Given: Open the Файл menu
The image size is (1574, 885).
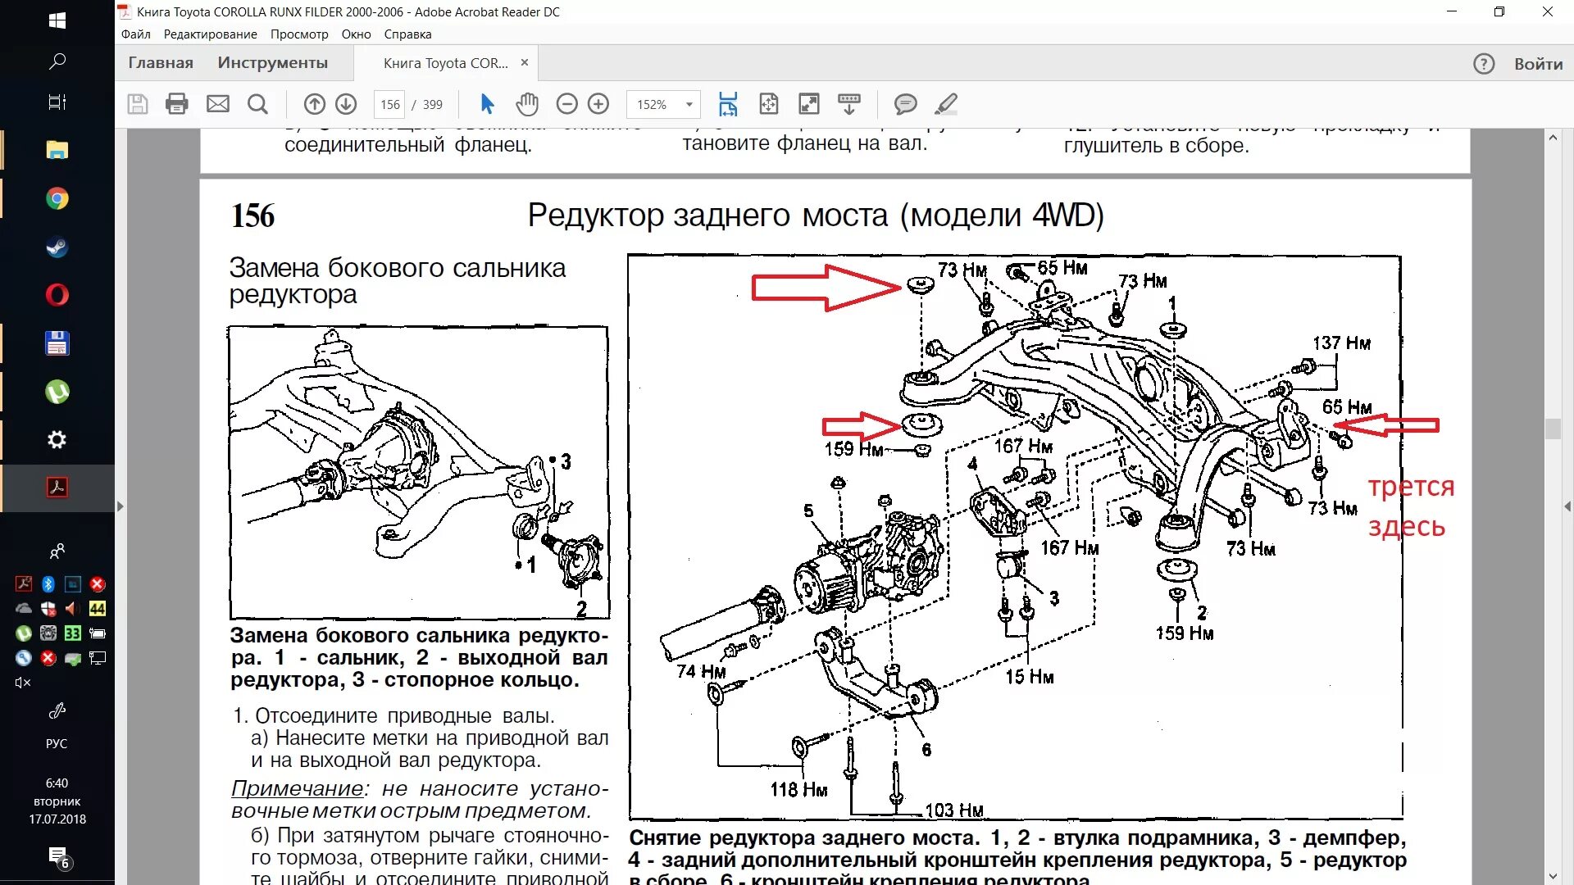Looking at the screenshot, I should (x=136, y=34).
